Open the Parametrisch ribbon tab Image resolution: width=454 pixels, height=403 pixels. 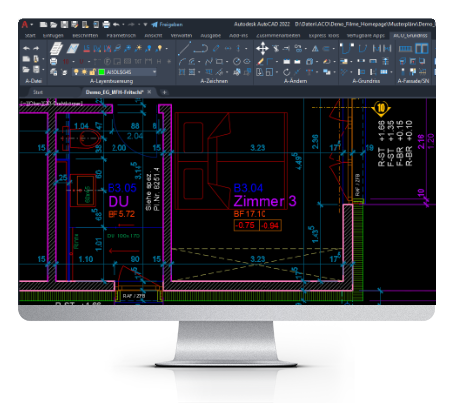point(121,35)
